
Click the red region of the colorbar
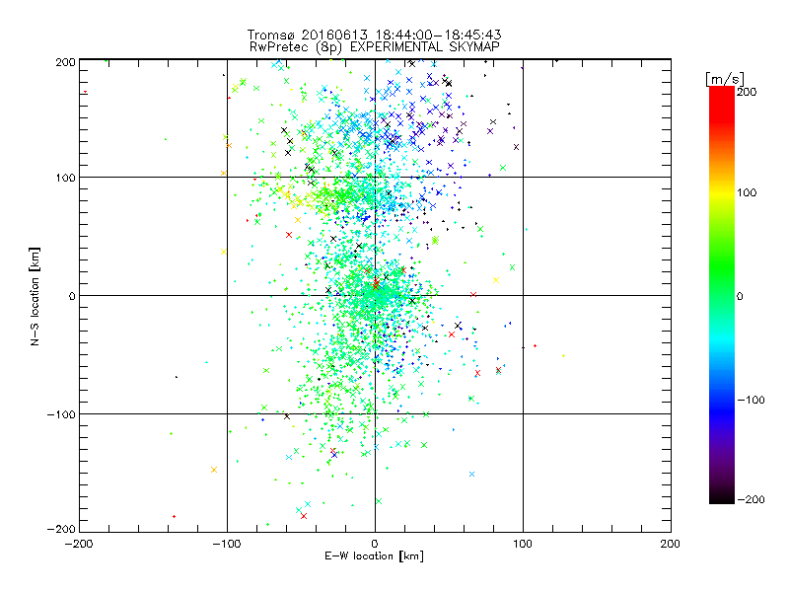(722, 104)
